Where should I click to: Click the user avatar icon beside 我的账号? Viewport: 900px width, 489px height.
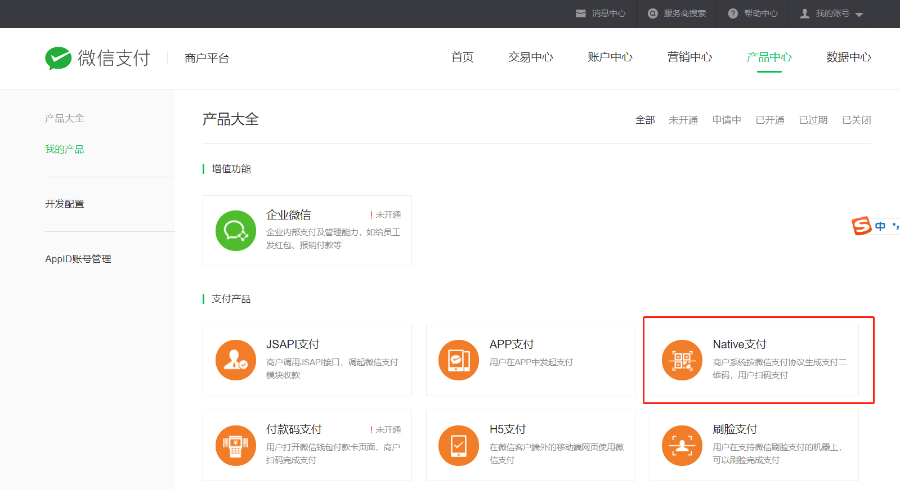point(805,14)
